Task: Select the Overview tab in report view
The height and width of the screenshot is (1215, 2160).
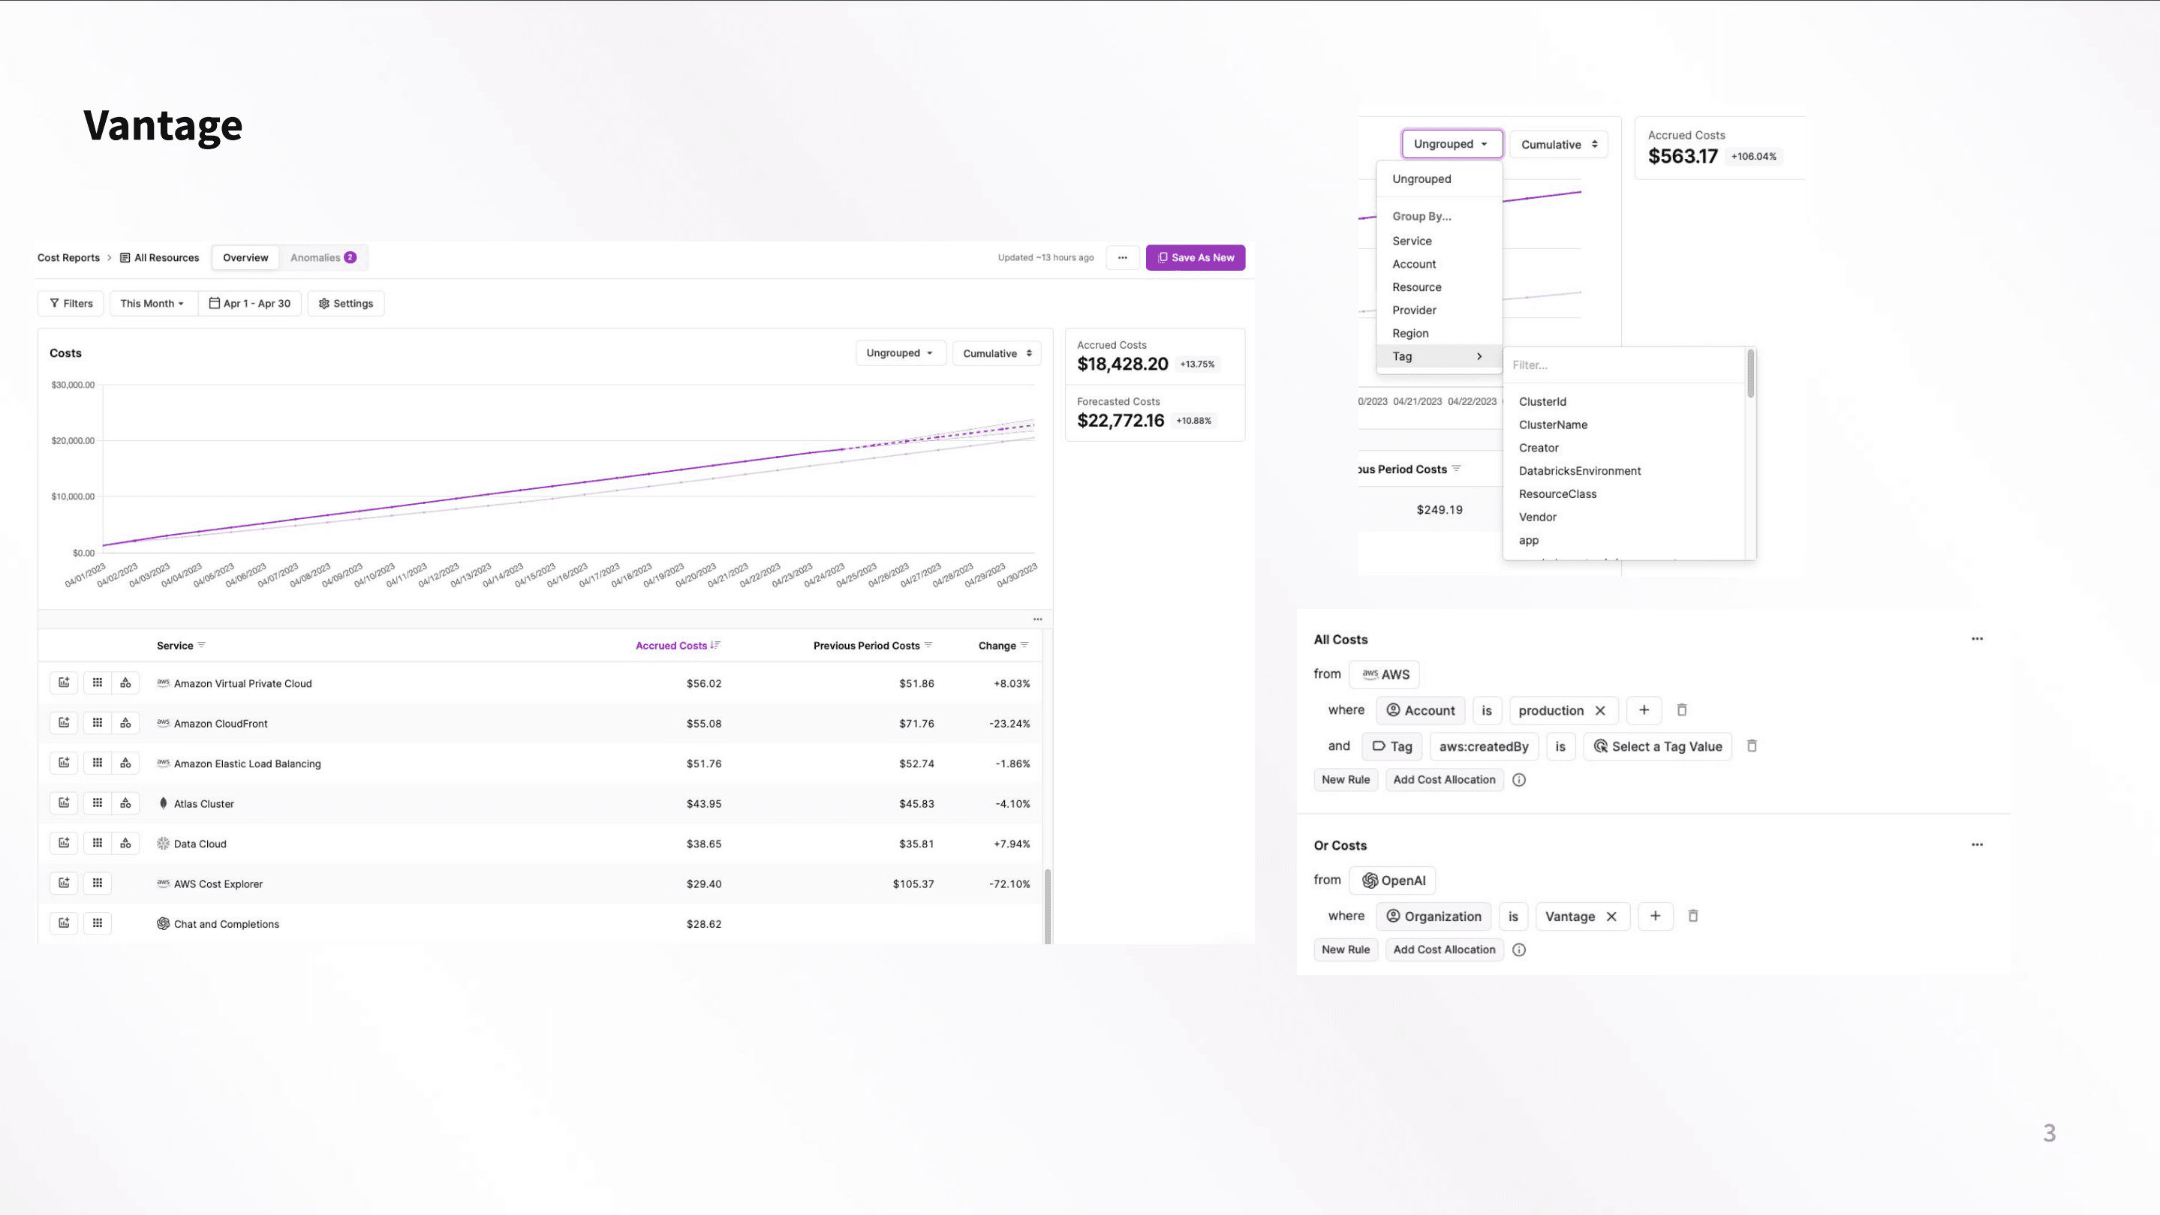Action: click(245, 256)
